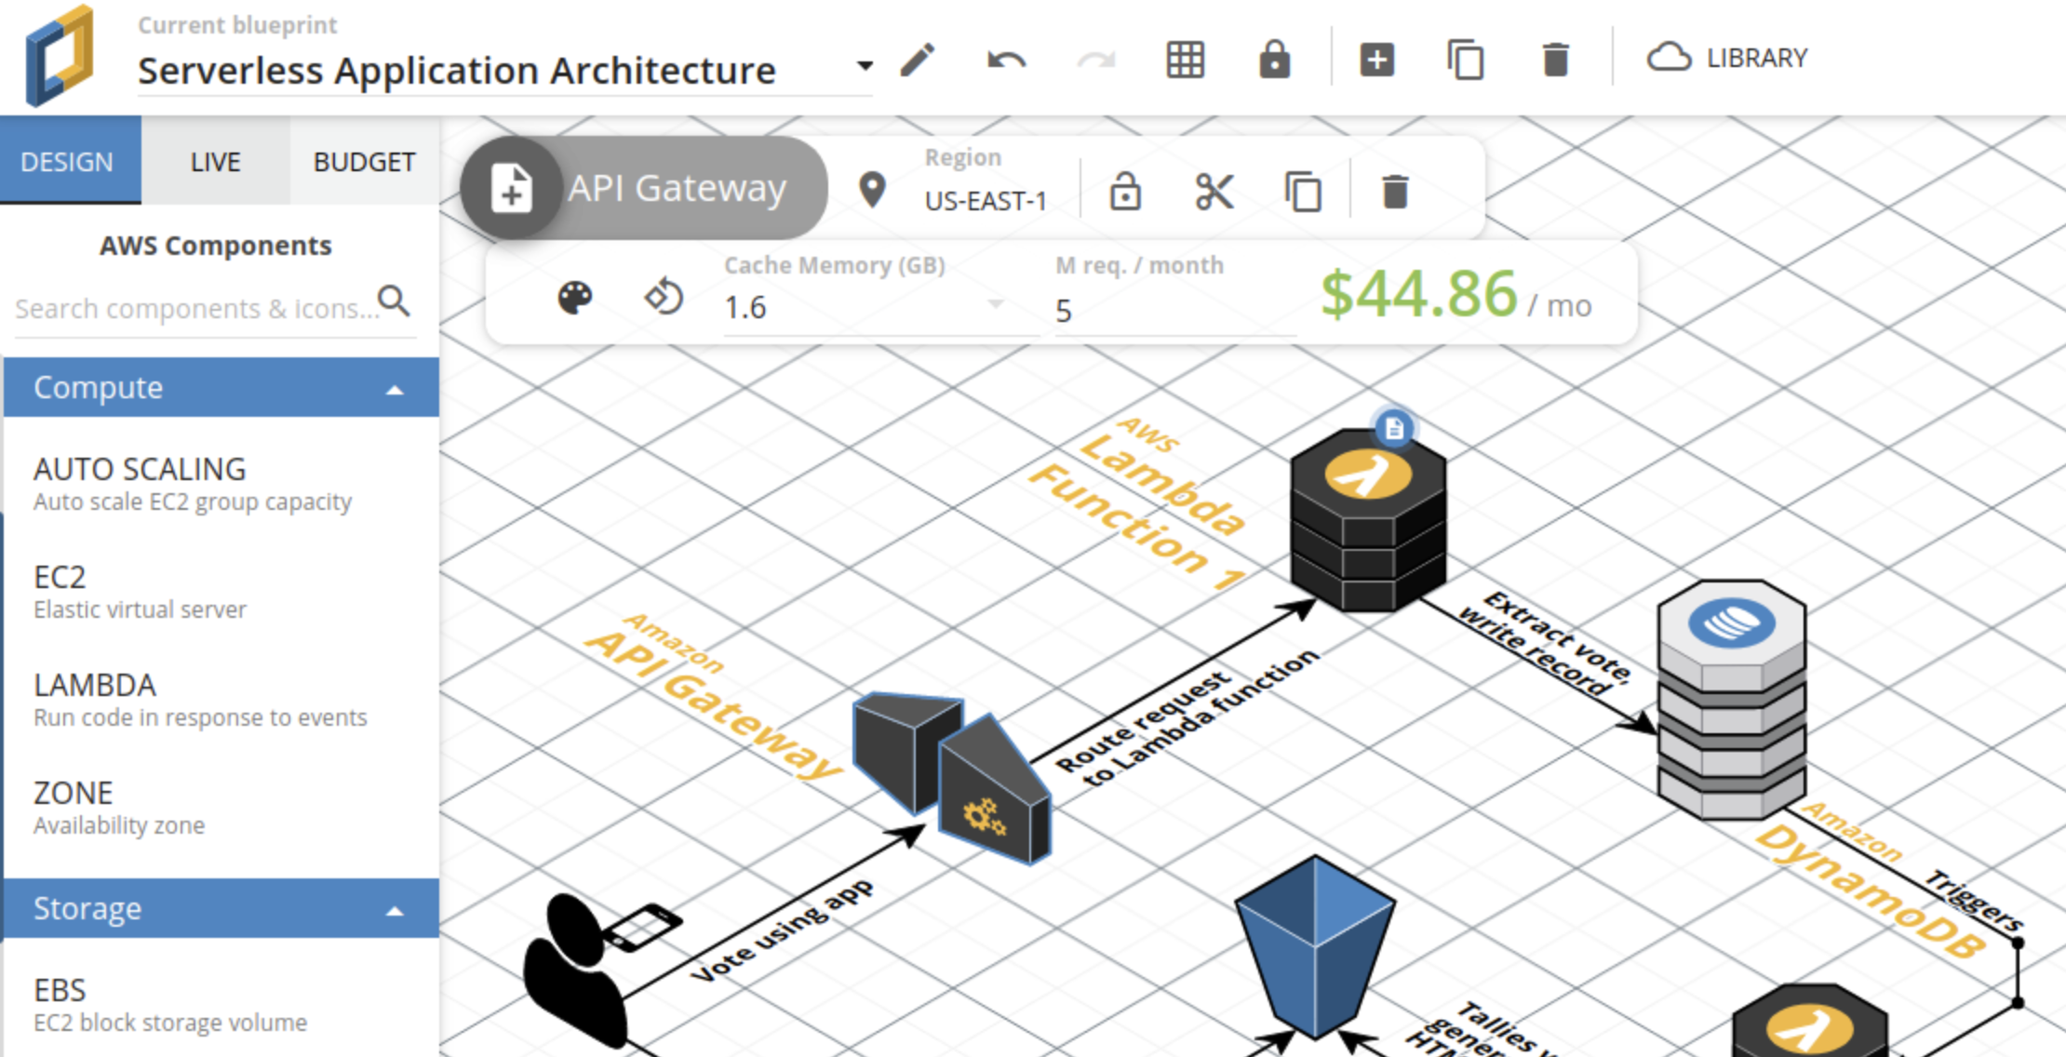Click the $44.86 / mo cost label

coord(1456,296)
